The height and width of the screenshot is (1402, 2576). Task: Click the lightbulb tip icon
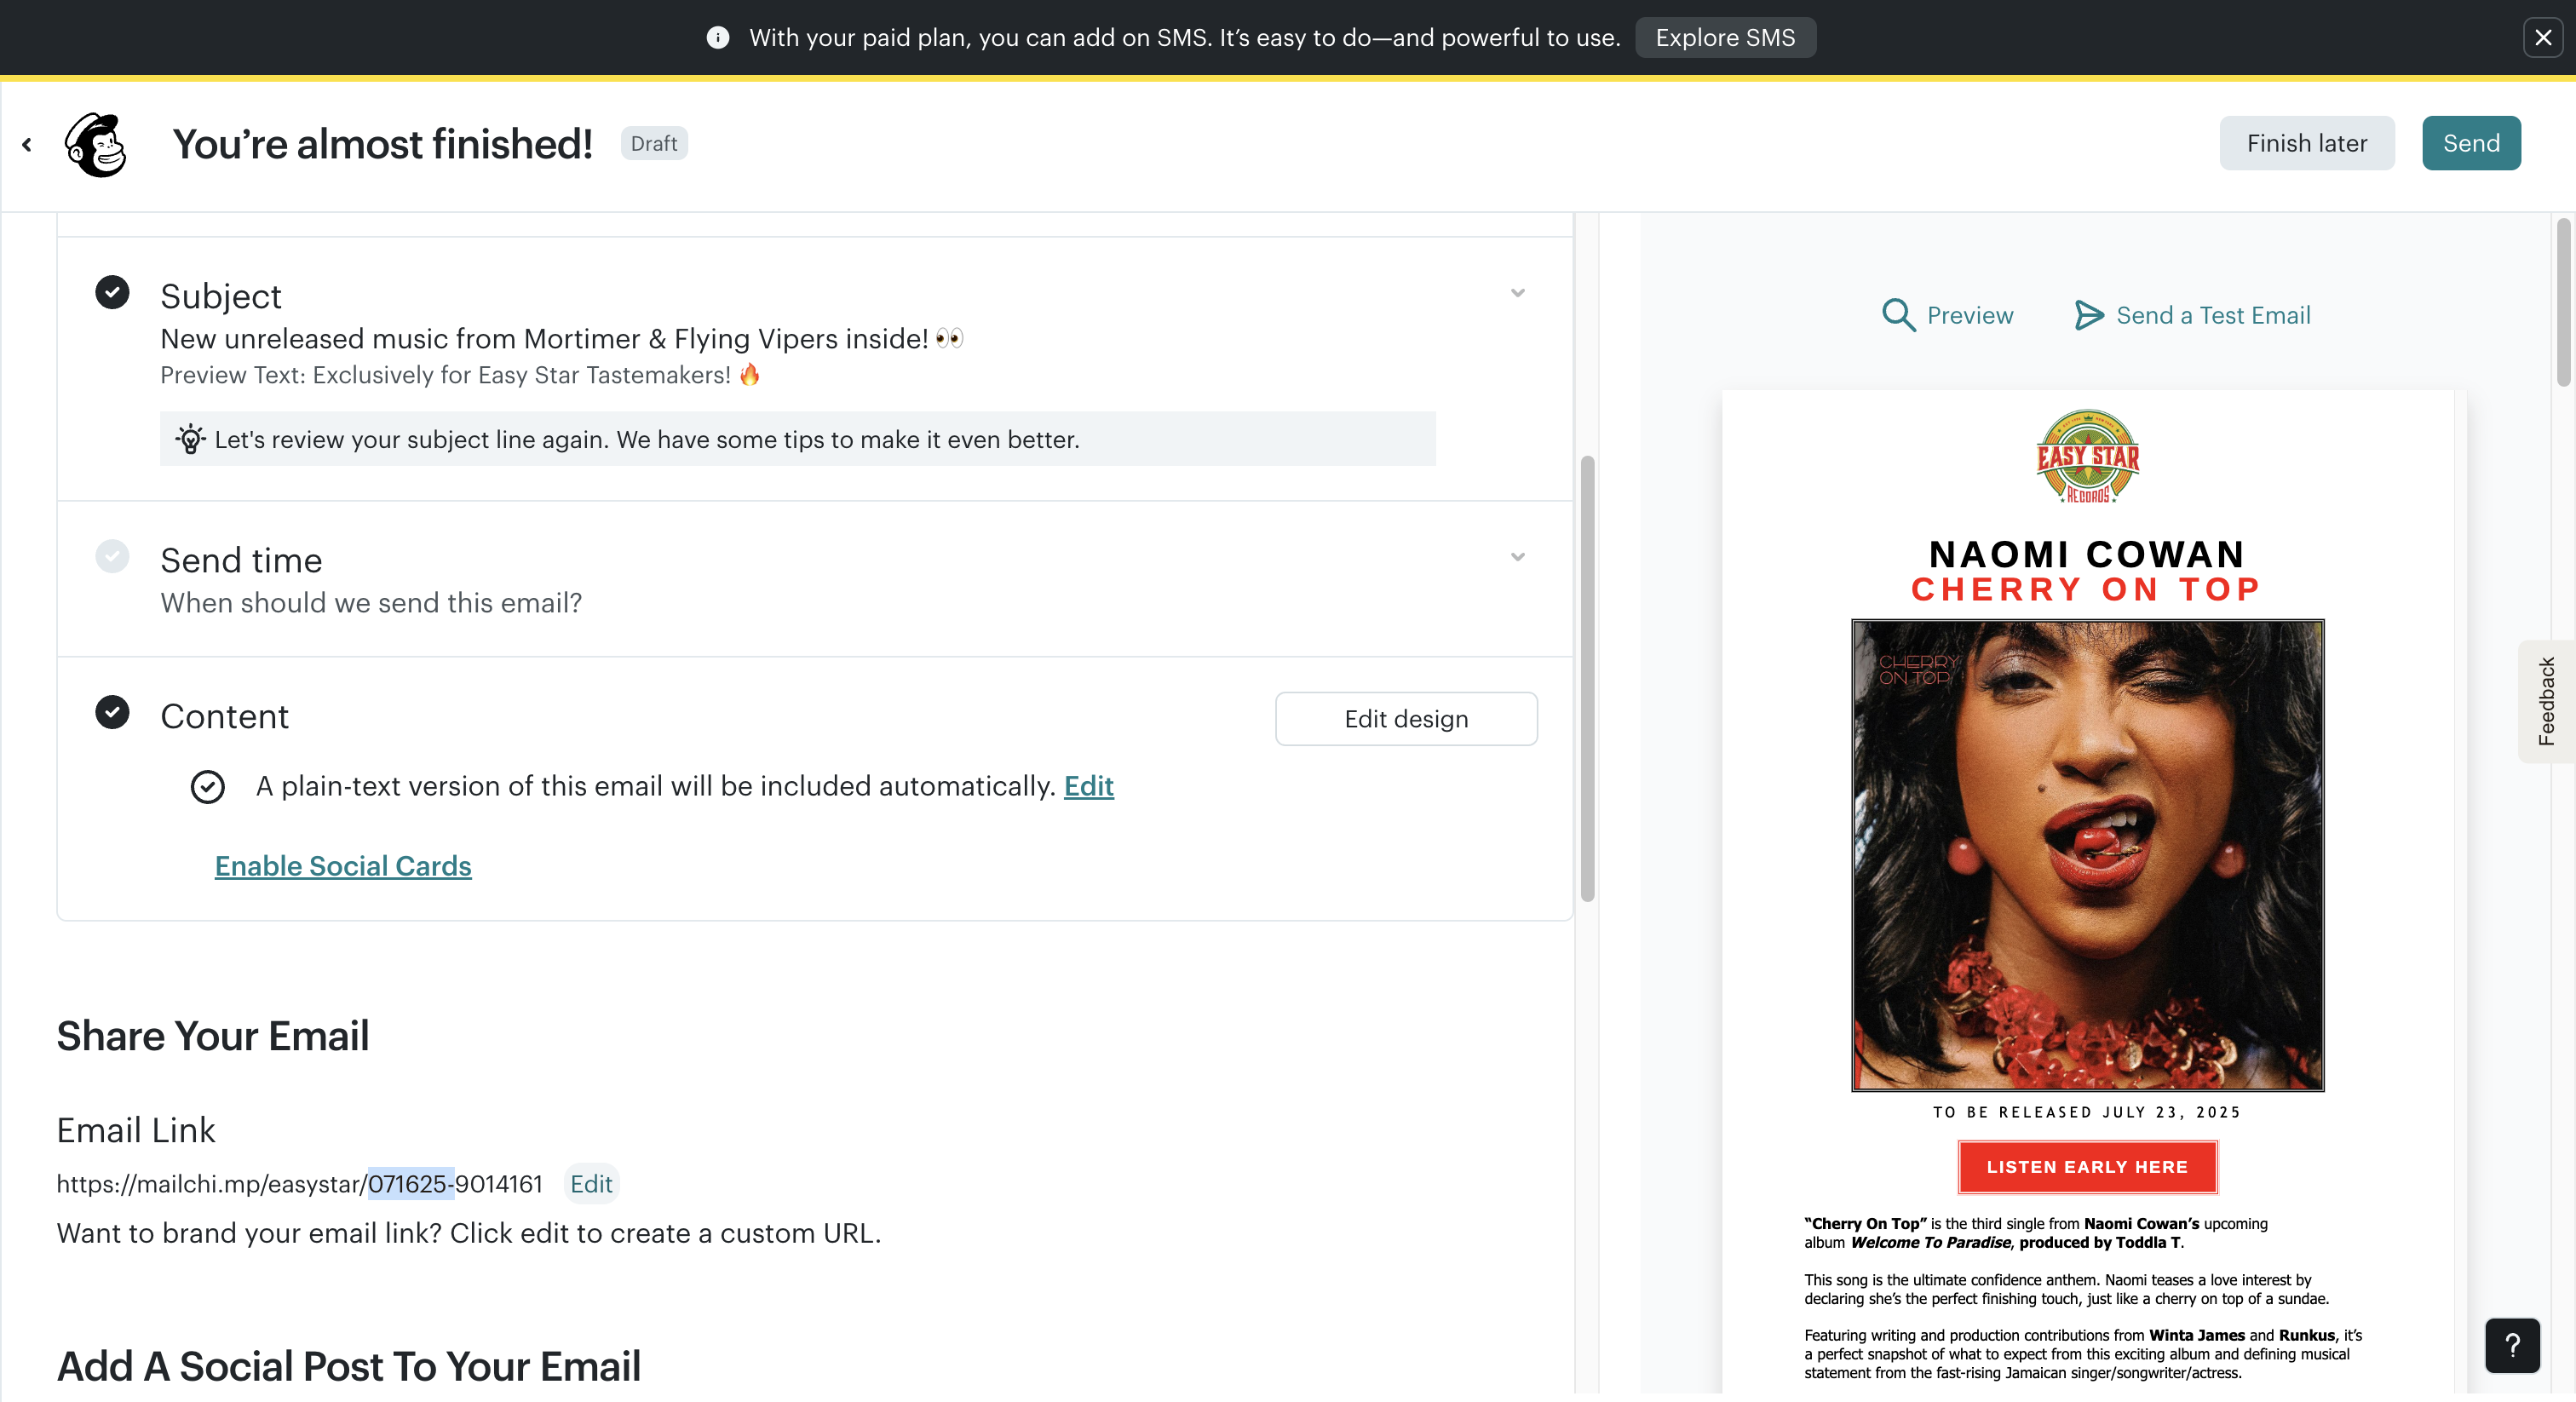coord(190,439)
